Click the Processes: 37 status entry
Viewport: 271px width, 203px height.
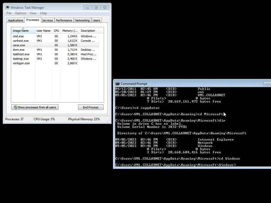[x=14, y=119]
